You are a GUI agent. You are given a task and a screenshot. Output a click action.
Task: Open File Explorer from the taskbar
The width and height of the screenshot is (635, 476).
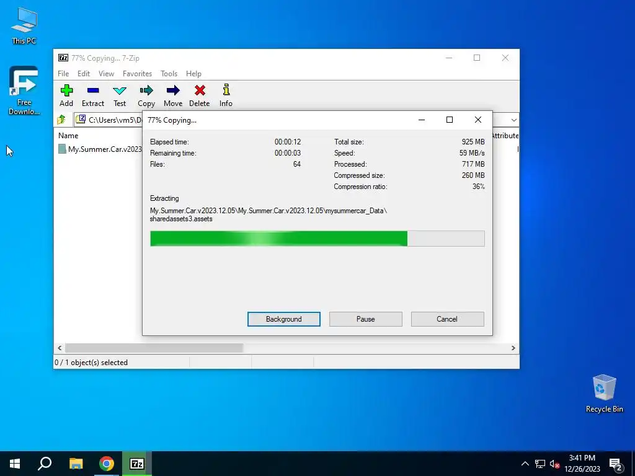[x=76, y=464]
